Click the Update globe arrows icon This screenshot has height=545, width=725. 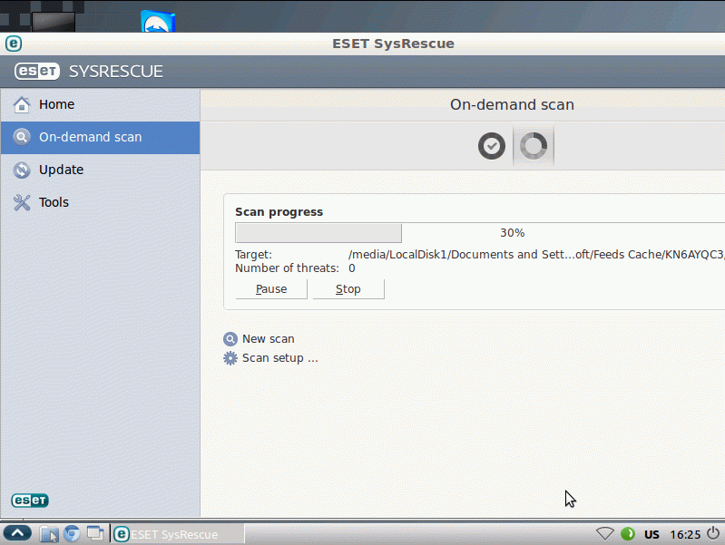tap(22, 170)
